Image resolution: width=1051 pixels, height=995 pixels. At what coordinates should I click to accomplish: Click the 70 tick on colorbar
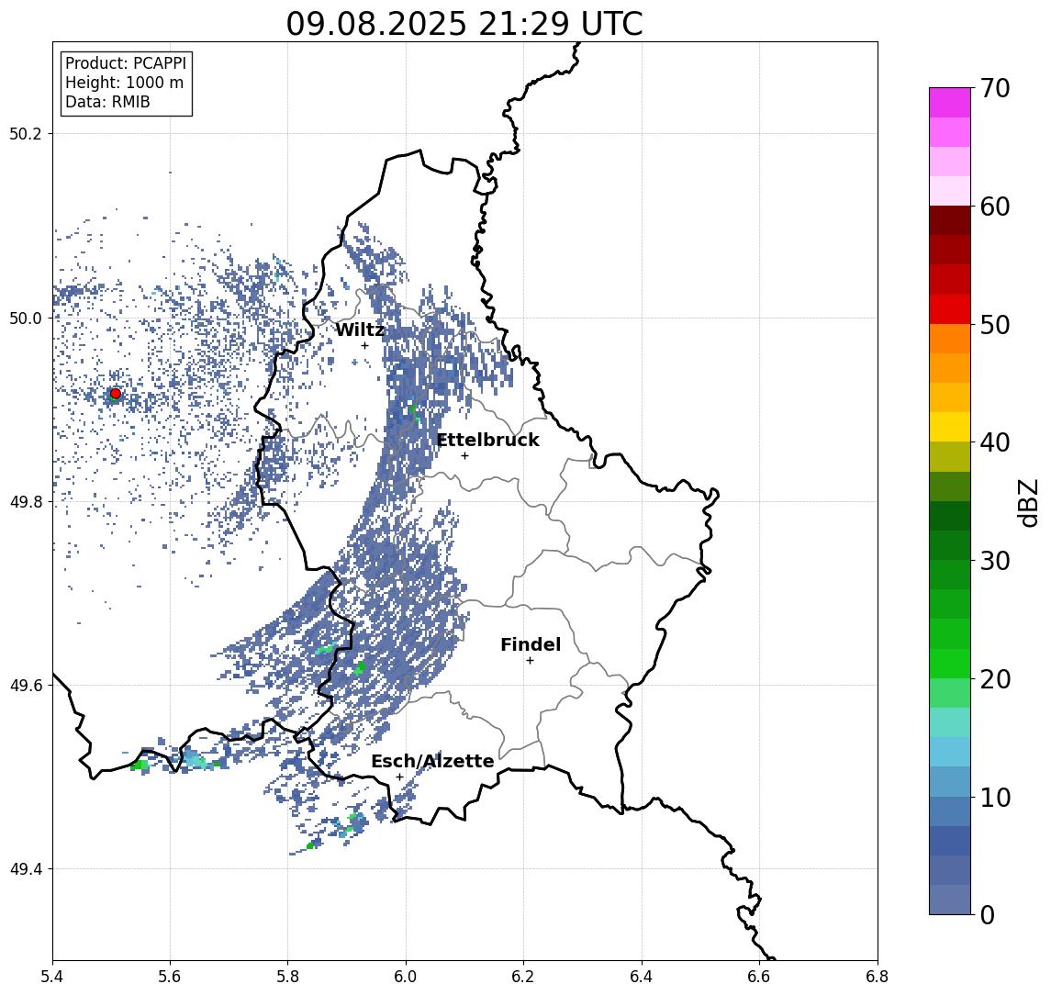(994, 88)
